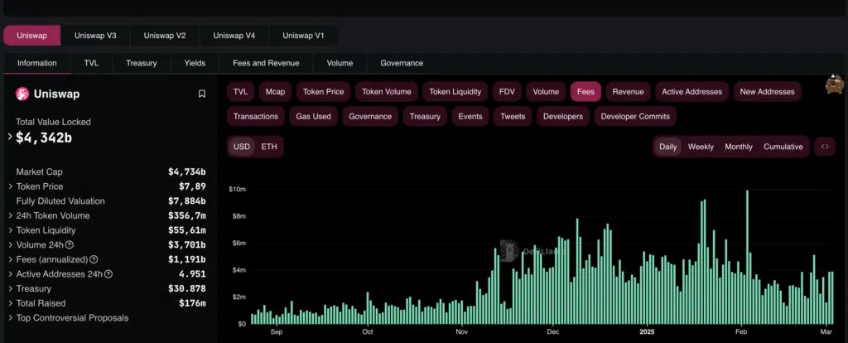Toggle the Mcap chart metric
This screenshot has height=343, width=848.
[x=275, y=92]
